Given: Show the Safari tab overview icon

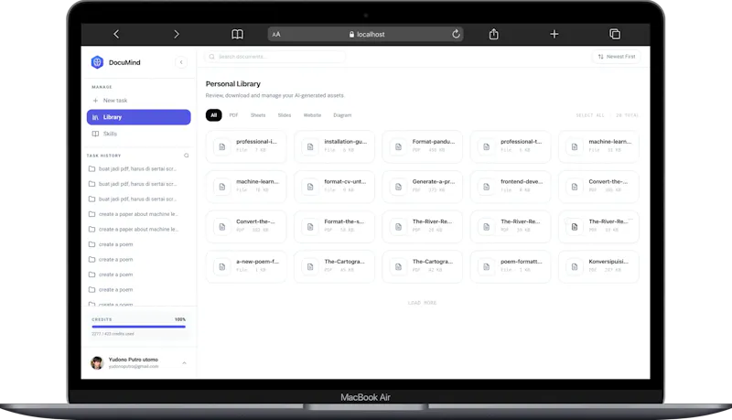Looking at the screenshot, I should (x=615, y=34).
